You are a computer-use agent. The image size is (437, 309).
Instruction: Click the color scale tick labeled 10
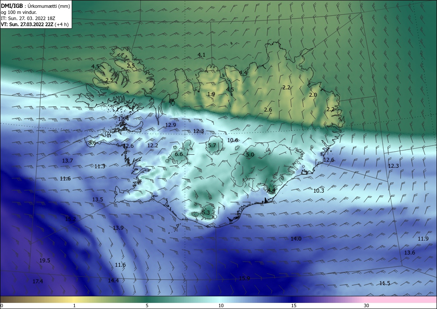(221, 306)
